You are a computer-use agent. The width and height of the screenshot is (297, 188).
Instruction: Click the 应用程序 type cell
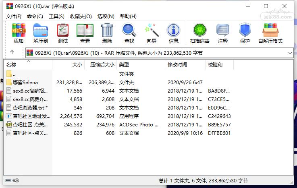[x=129, y=116]
